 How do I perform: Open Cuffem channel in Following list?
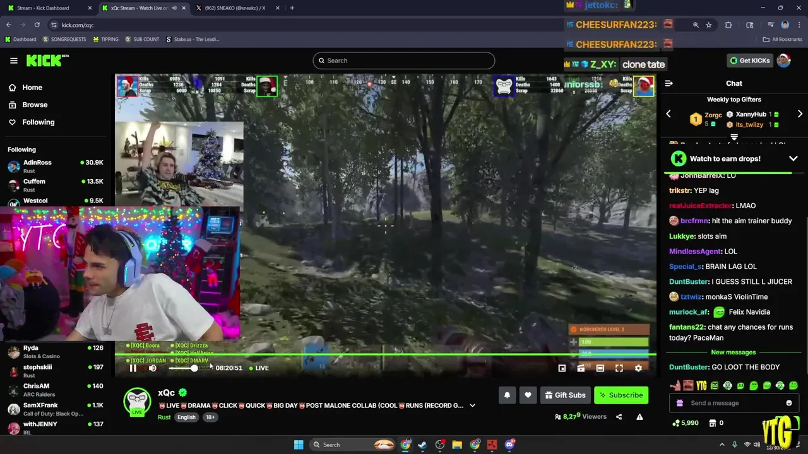click(56, 185)
